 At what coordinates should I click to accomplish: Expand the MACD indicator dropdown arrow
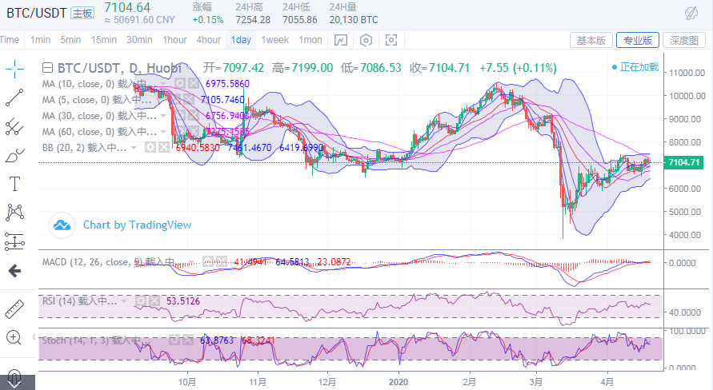click(191, 262)
